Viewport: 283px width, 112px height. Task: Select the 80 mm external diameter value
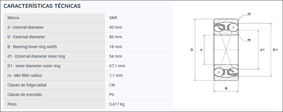(115, 37)
